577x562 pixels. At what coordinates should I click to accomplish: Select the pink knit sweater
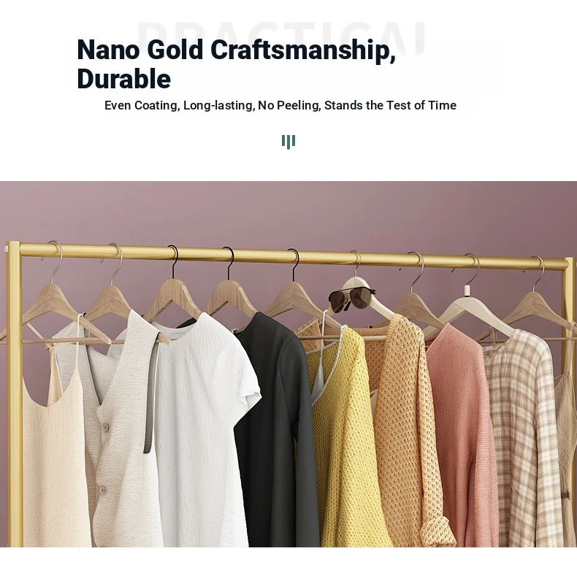tap(462, 434)
